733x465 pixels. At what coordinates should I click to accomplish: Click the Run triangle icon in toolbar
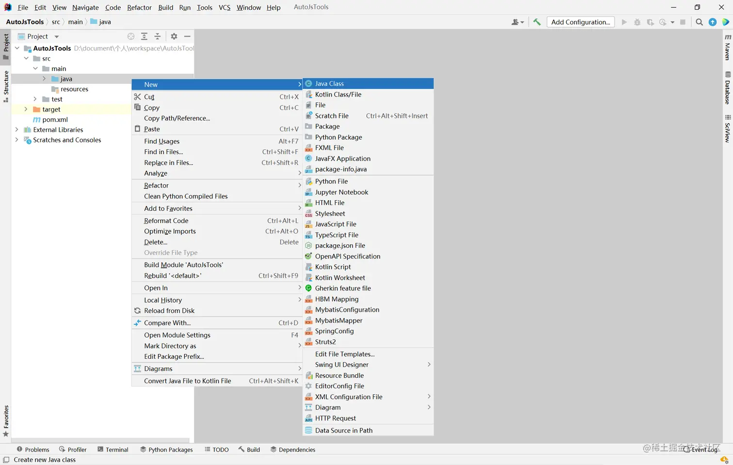coord(624,22)
